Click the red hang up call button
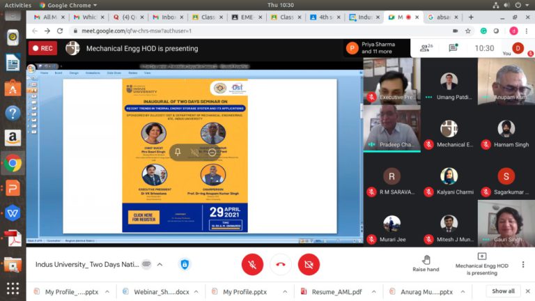Viewport: 535px width, 301px height. [x=280, y=265]
